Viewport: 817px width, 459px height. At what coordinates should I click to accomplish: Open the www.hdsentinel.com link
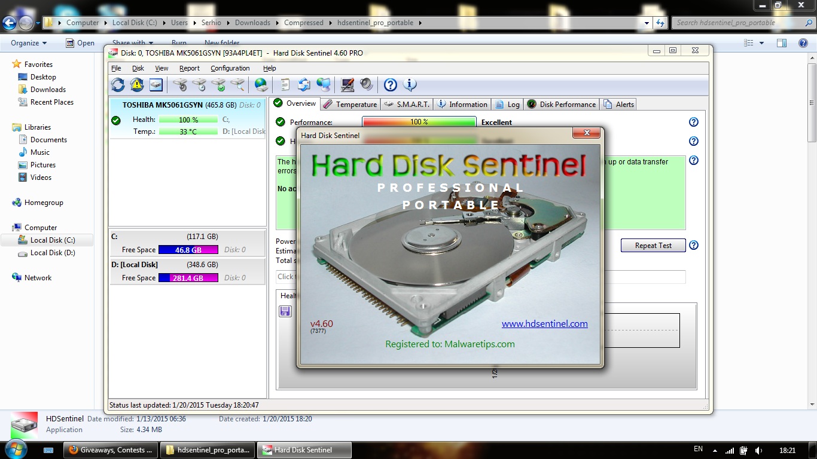pyautogui.click(x=545, y=324)
